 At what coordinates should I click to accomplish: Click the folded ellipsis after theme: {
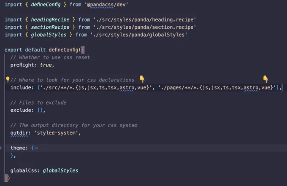pos(36,148)
